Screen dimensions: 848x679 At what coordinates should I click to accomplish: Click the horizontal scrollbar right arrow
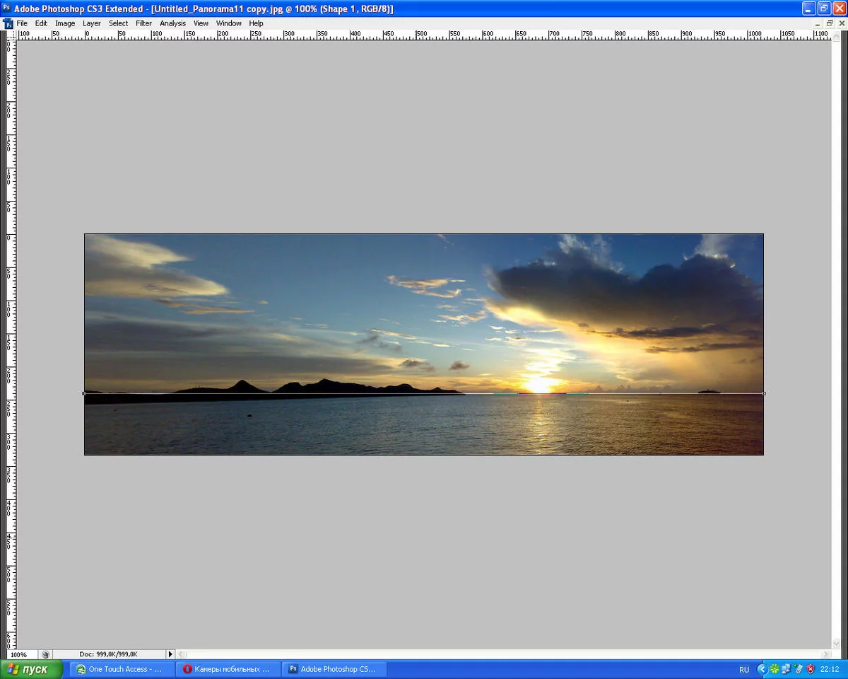[826, 655]
